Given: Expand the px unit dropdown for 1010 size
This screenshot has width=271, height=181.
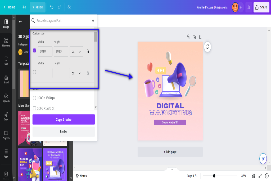Looking at the screenshot, I should pyautogui.click(x=76, y=51).
